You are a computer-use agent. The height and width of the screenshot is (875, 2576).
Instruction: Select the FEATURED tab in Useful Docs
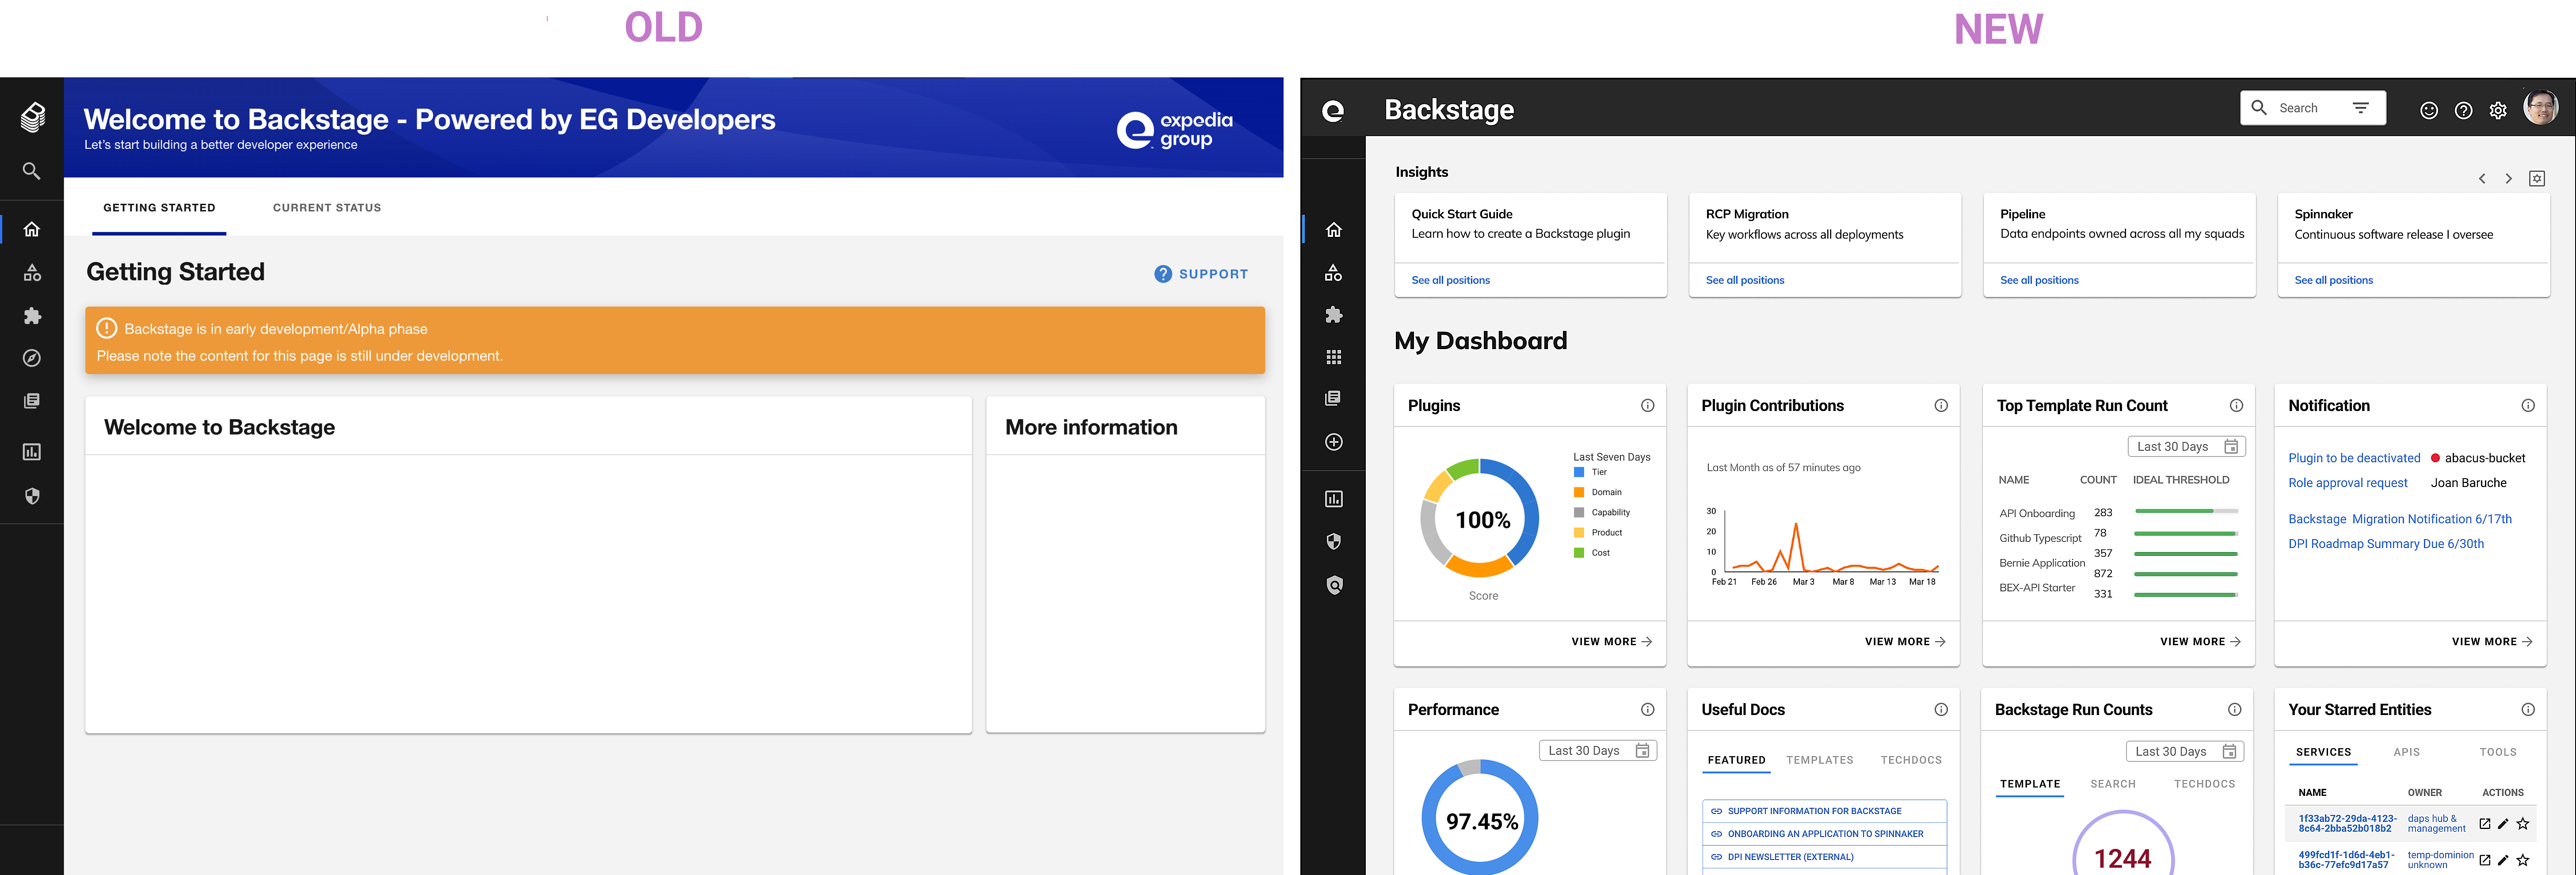1736,761
